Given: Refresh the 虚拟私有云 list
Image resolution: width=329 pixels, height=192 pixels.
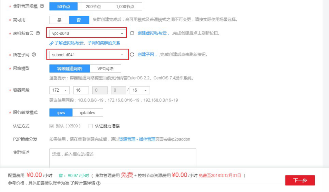Looking at the screenshot, I should pos(132,33).
